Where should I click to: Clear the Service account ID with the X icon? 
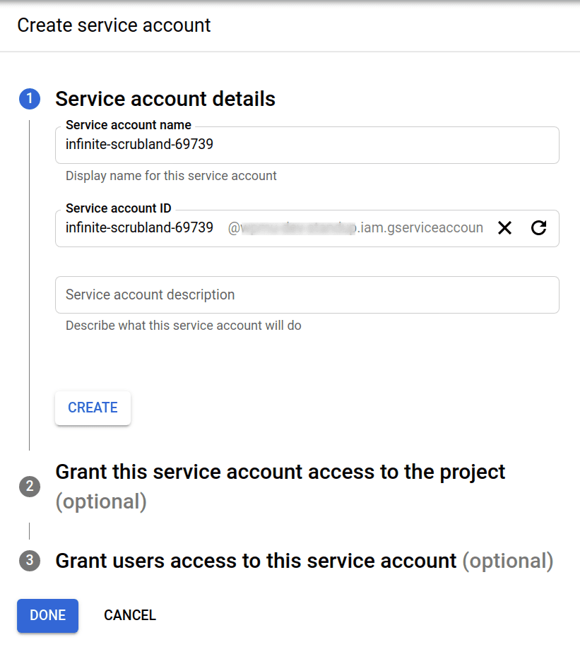(504, 227)
